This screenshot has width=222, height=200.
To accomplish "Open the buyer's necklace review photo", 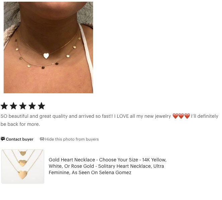I will click(x=48, y=47).
